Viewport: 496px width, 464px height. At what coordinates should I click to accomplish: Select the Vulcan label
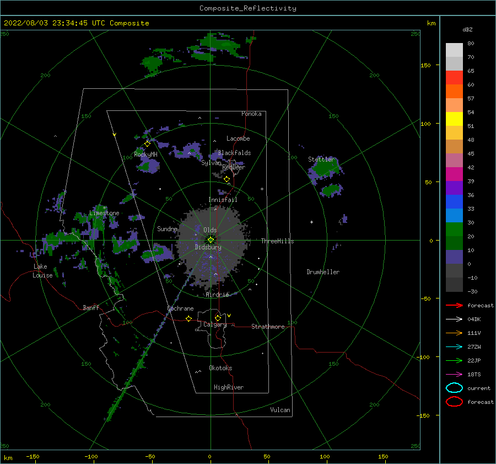(280, 410)
